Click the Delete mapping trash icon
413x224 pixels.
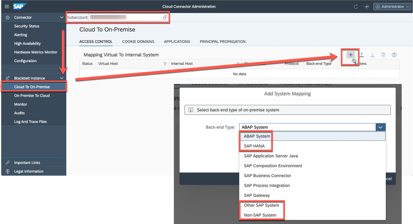pyautogui.click(x=383, y=54)
